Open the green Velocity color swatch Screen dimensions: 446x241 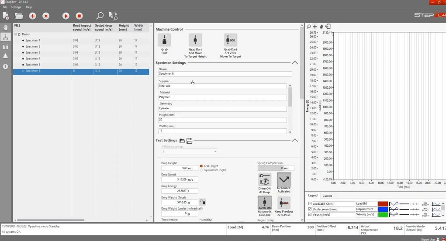[x=383, y=214]
